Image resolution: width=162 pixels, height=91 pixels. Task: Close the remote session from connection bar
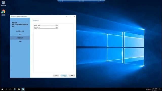(102, 1)
